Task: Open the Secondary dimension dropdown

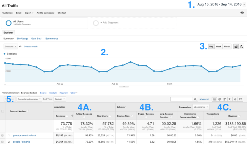Action: point(29,99)
